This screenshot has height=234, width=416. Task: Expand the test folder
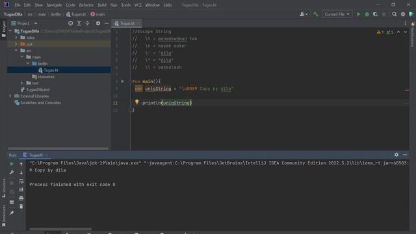coord(22,83)
